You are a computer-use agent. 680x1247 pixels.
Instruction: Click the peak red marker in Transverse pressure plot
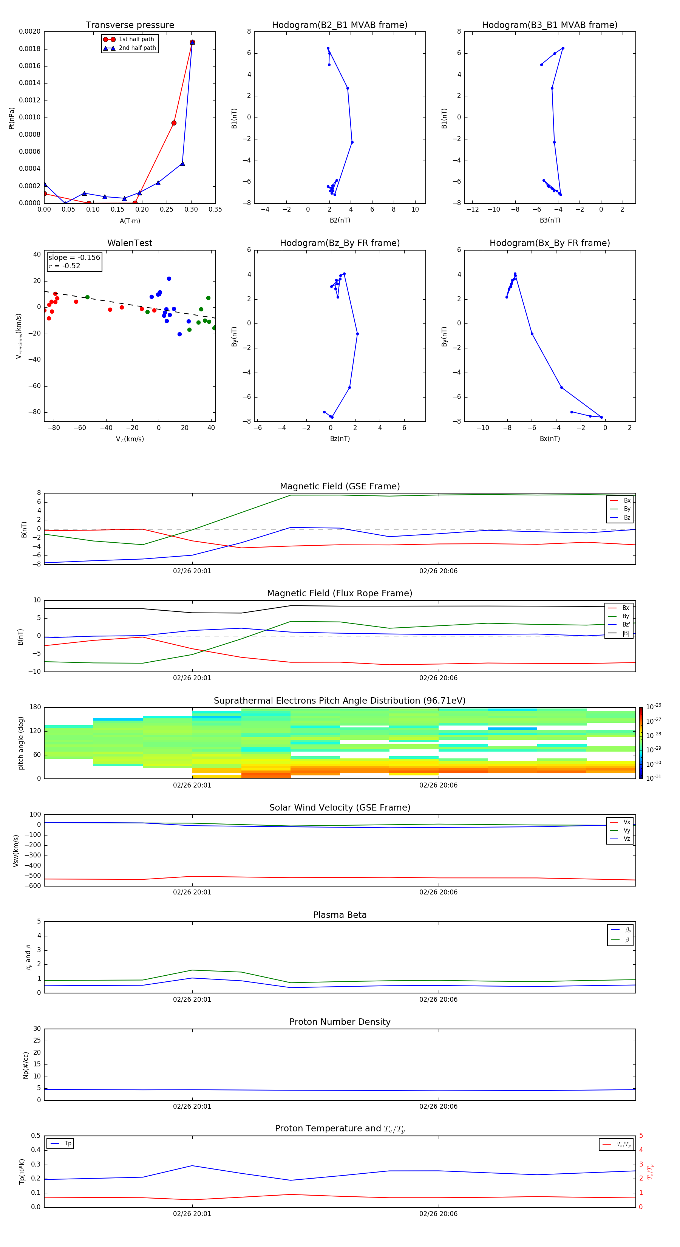[x=192, y=42]
